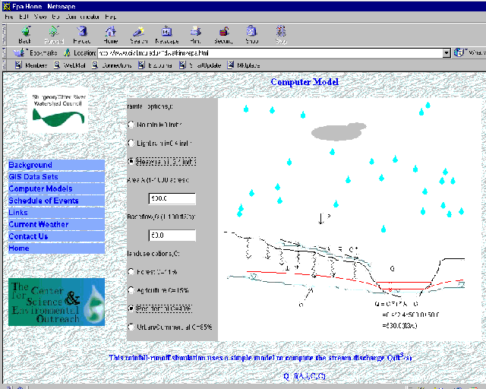Open the Security info icon
This screenshot has height=389, width=486.
click(223, 34)
